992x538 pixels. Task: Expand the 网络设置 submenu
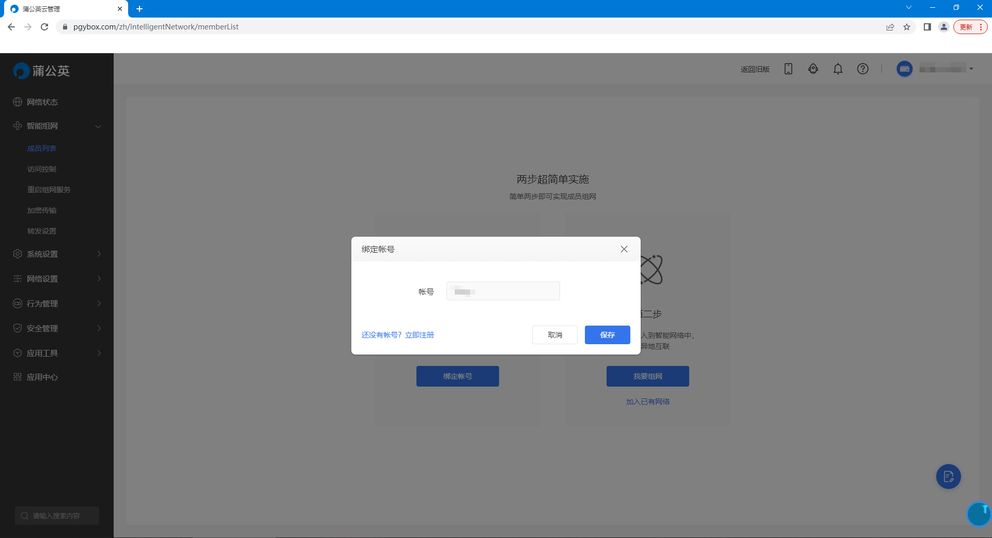point(99,279)
